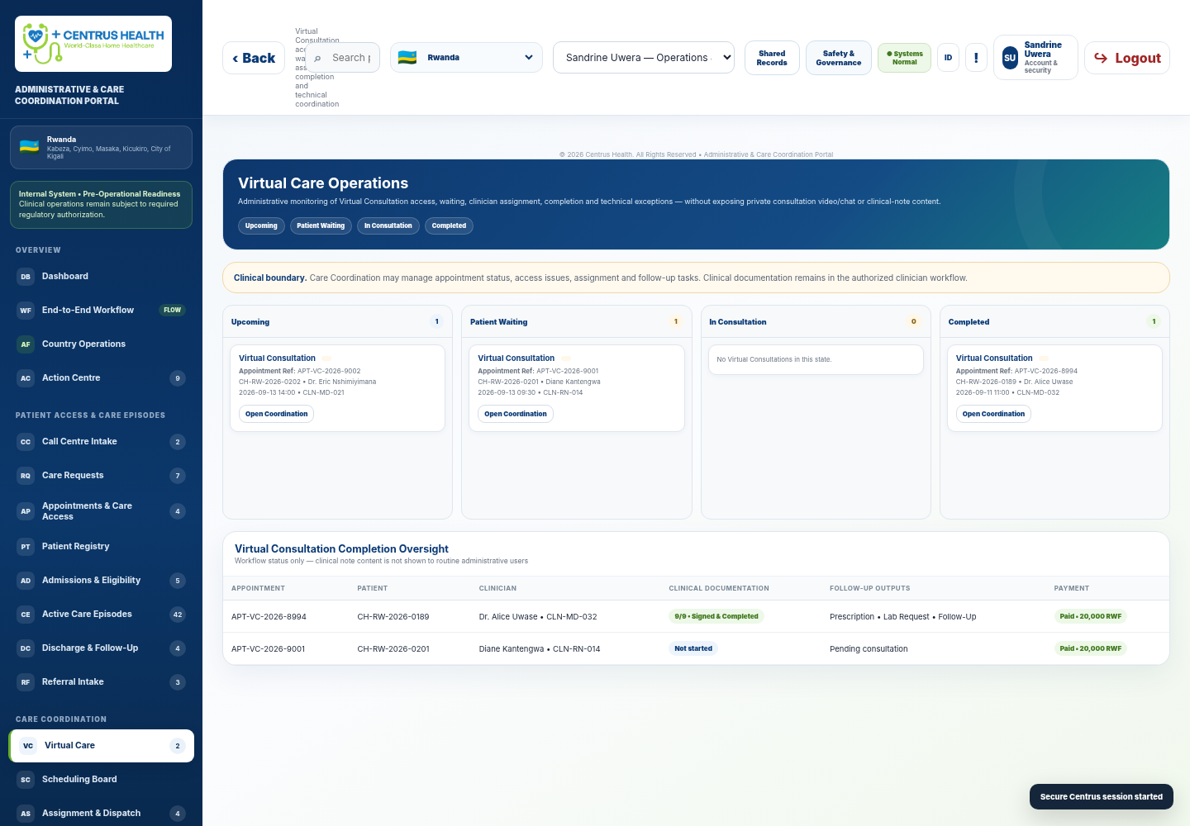Image resolution: width=1190 pixels, height=826 pixels.
Task: Open End-to-End Workflow page
Action: click(101, 311)
